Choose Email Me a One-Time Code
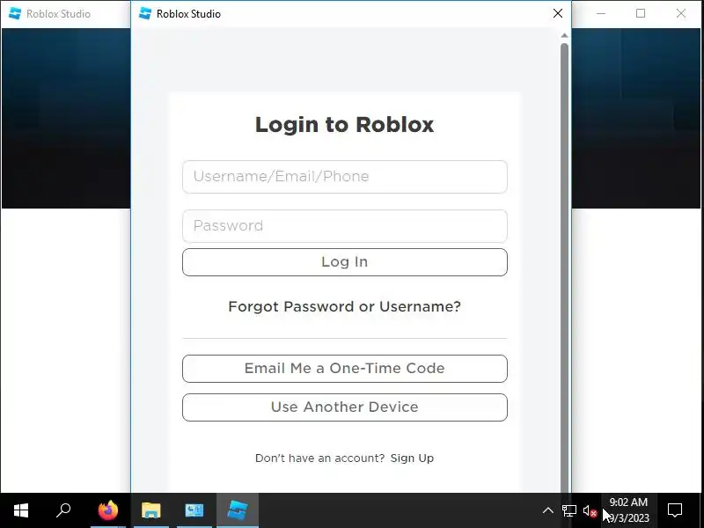Image resolution: width=704 pixels, height=528 pixels. [x=345, y=369]
